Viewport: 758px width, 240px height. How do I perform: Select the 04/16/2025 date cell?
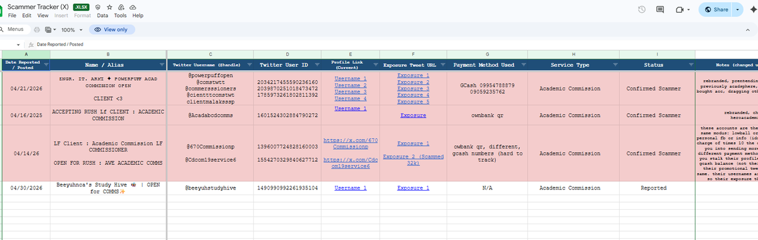(x=25, y=116)
